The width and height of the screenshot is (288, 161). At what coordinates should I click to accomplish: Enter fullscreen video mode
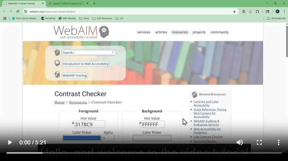point(259,142)
